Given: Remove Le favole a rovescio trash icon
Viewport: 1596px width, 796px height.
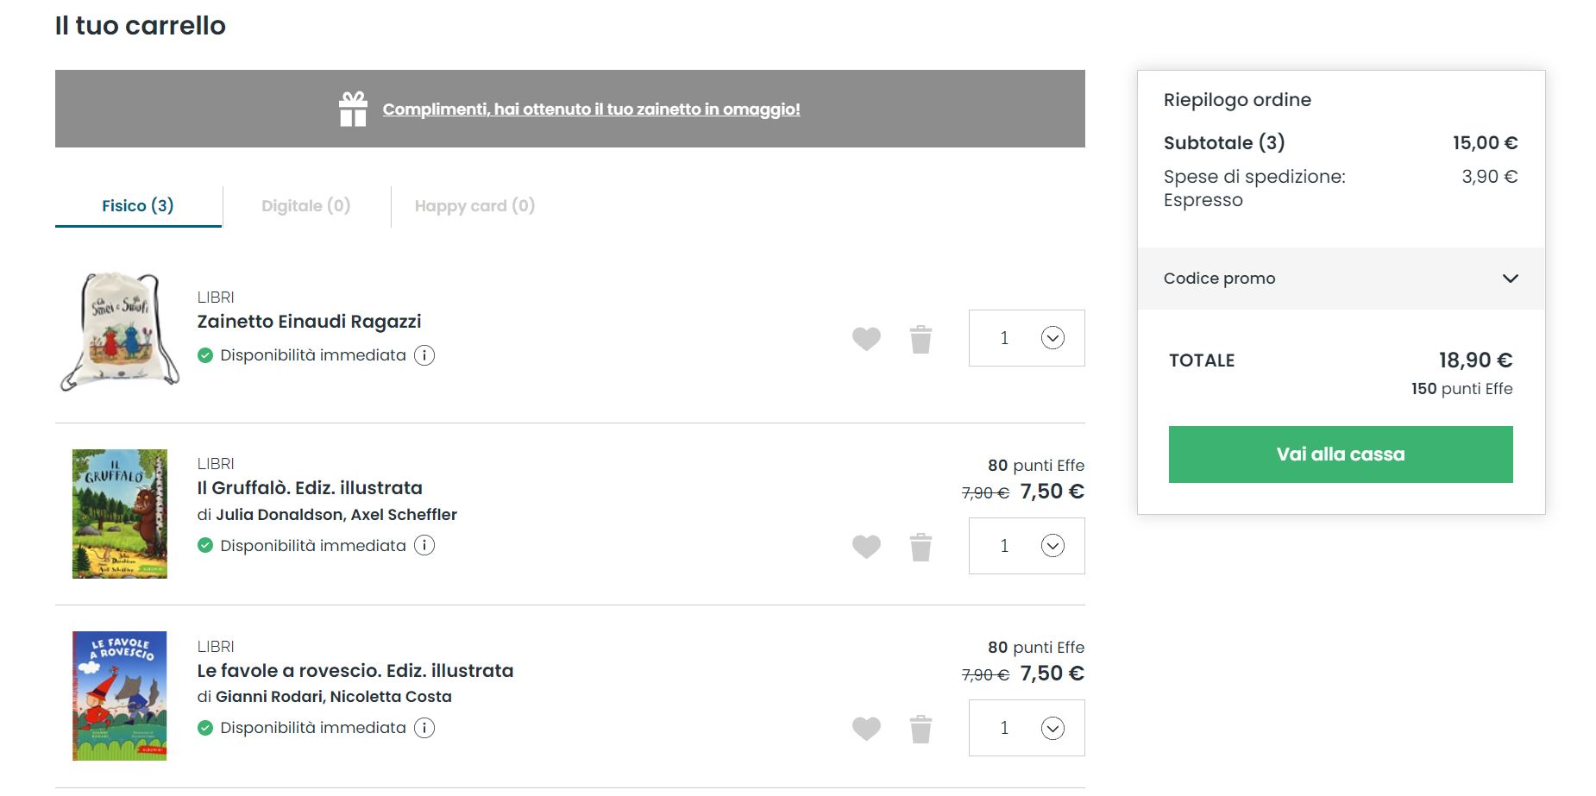Looking at the screenshot, I should 921,729.
